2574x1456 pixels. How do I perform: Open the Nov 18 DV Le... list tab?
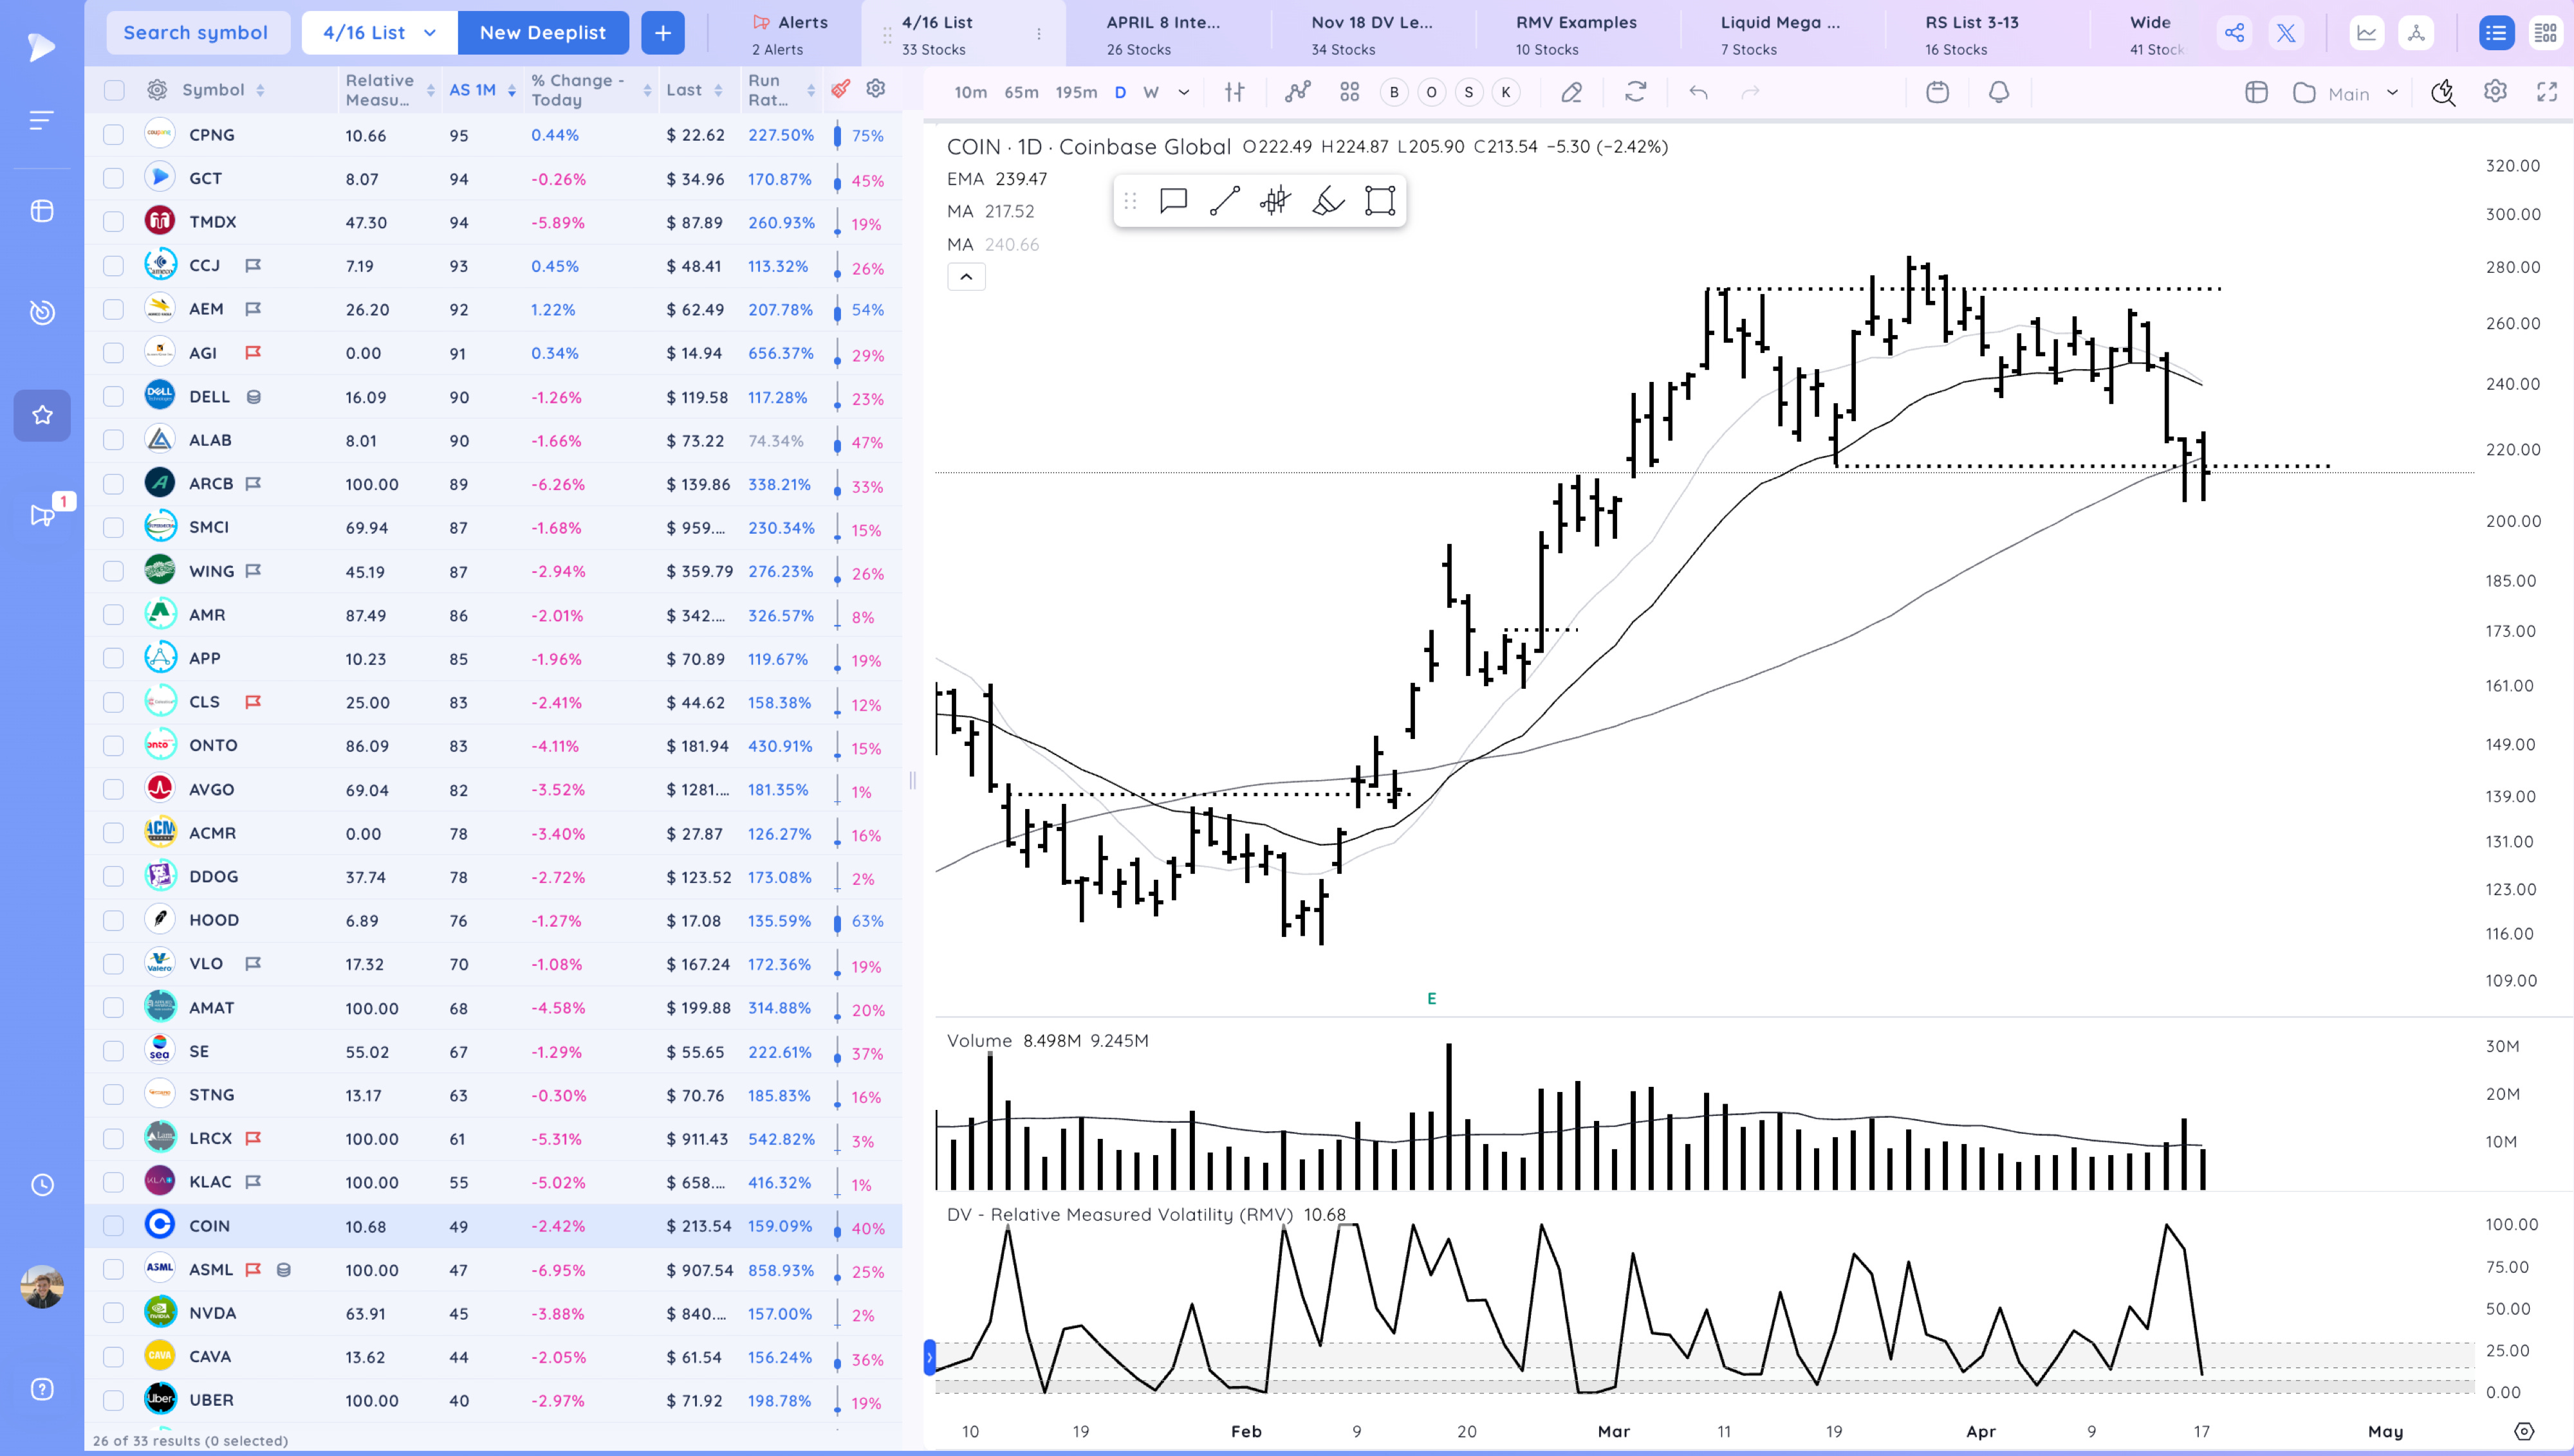(x=1371, y=34)
